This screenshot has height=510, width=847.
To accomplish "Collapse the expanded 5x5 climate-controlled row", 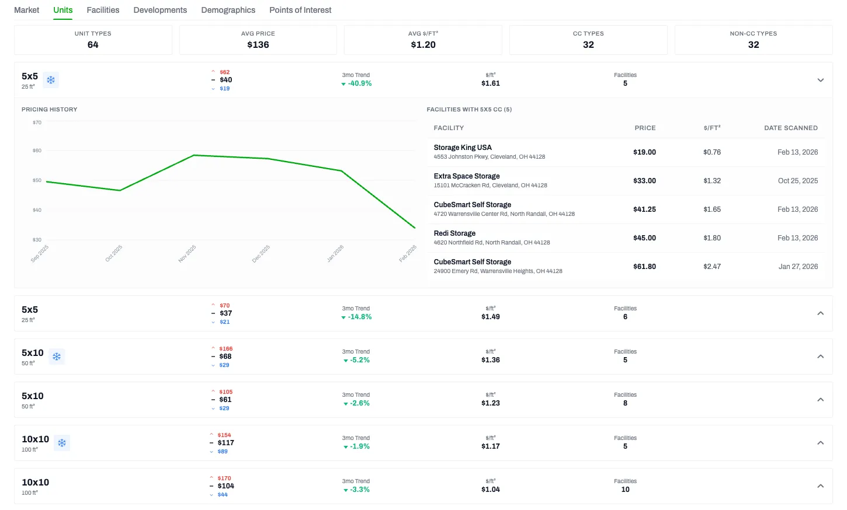I will 820,80.
